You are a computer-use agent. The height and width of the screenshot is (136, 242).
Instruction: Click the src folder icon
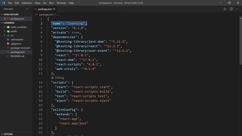pyautogui.click(x=8, y=35)
